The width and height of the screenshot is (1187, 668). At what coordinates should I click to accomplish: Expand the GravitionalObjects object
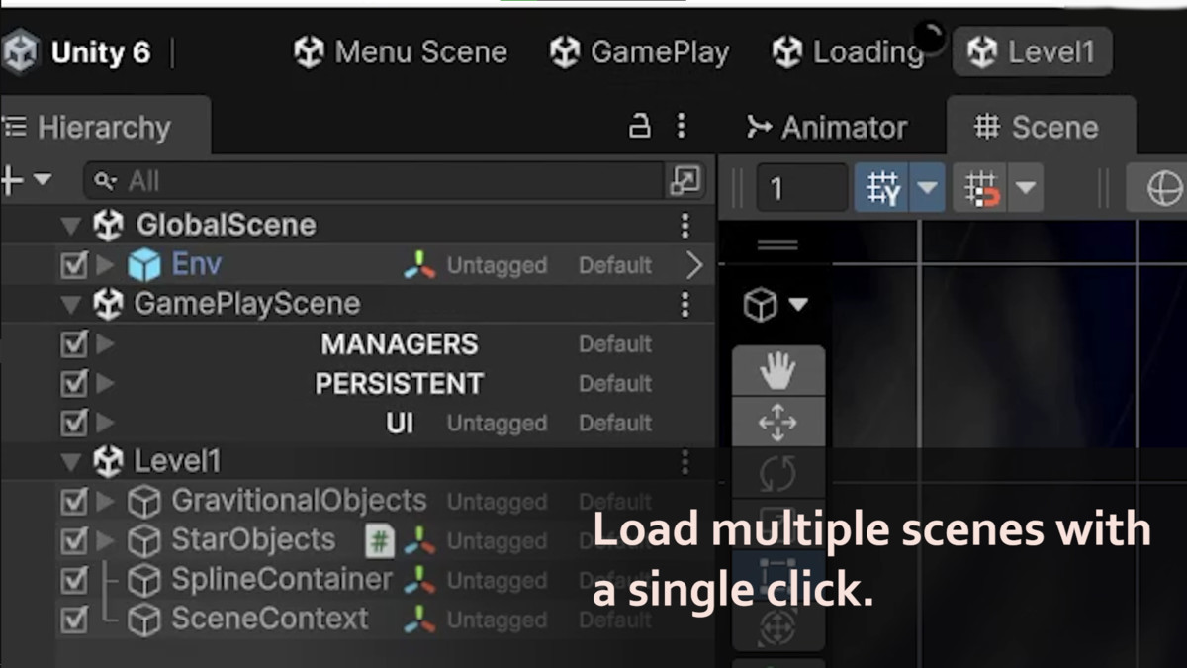pyautogui.click(x=105, y=502)
